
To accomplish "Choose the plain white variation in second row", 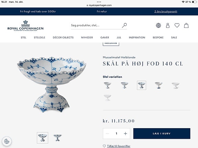I will click(107, 98).
